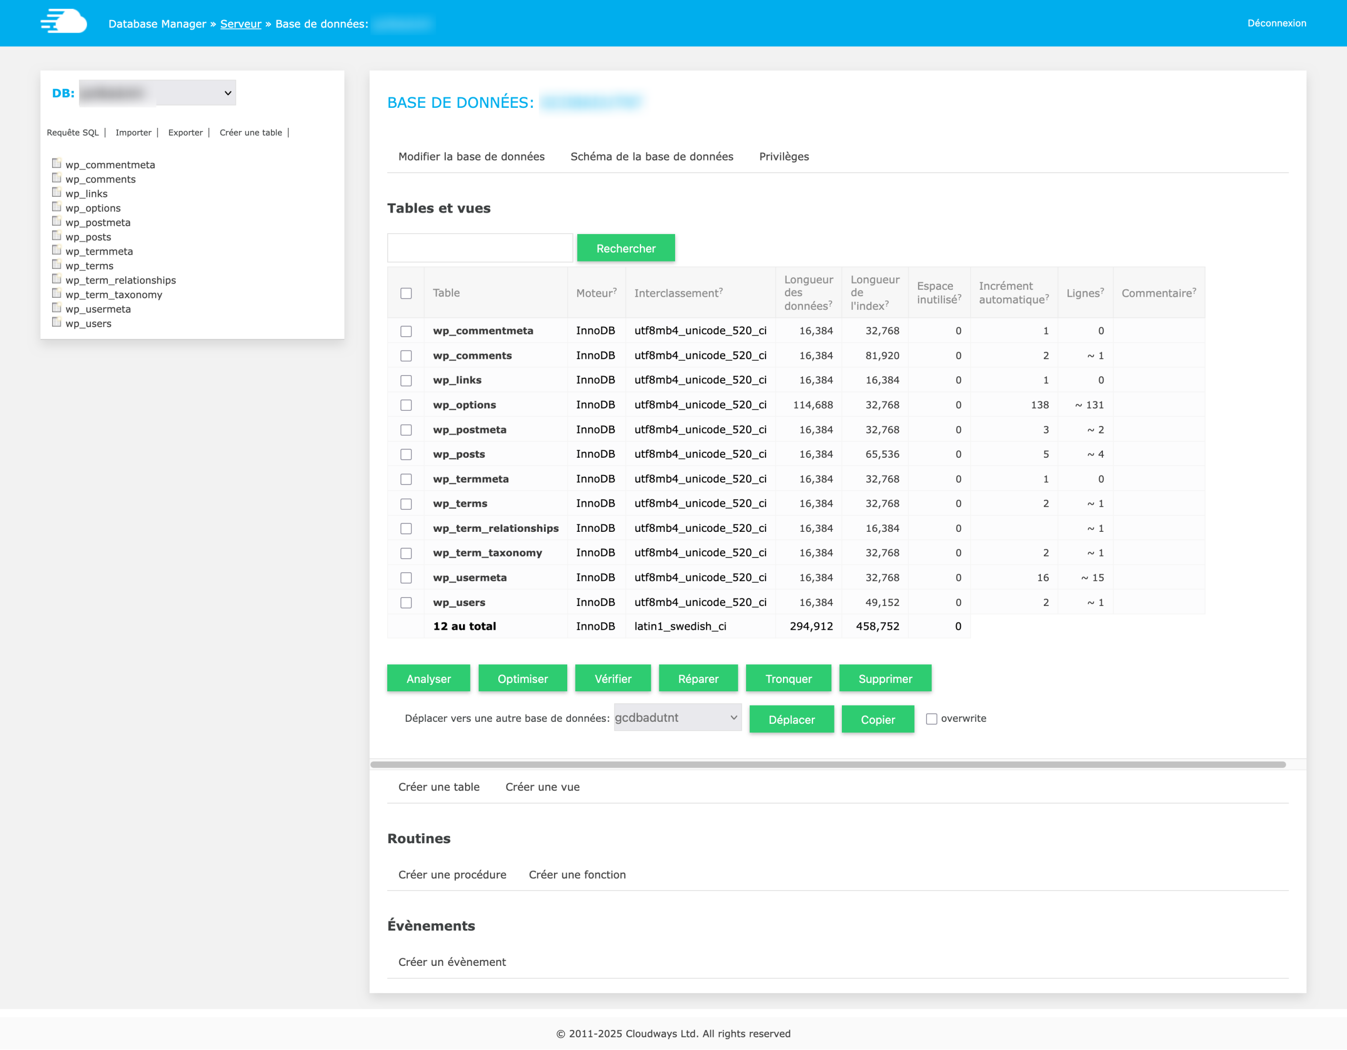
Task: Click the Déconnexion link
Action: (x=1276, y=24)
